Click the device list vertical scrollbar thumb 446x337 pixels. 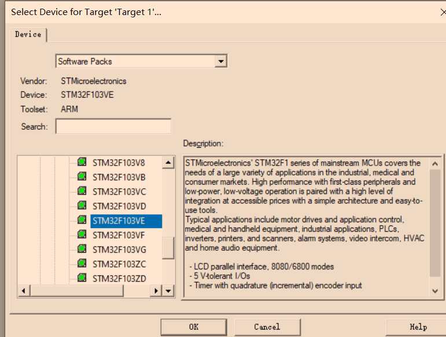(168, 248)
